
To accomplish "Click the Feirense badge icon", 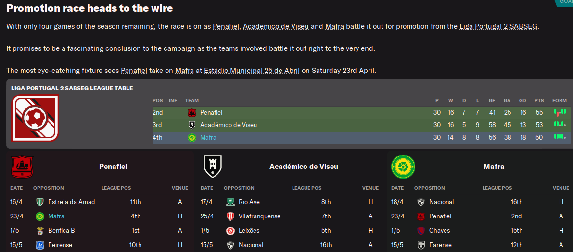I will (x=40, y=245).
